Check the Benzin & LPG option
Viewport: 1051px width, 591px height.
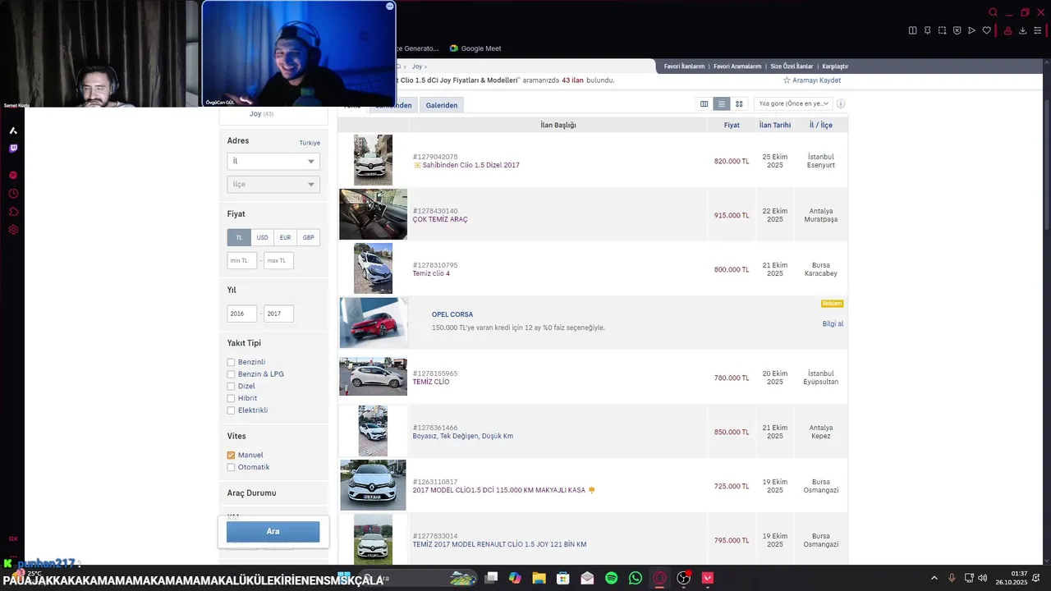(x=231, y=374)
